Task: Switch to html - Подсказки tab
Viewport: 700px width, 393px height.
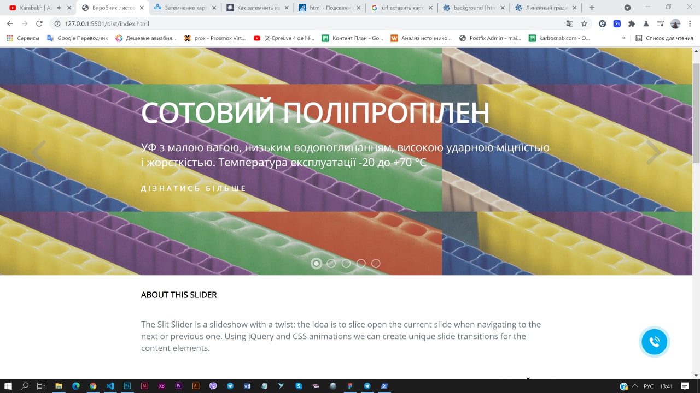Action: [329, 8]
